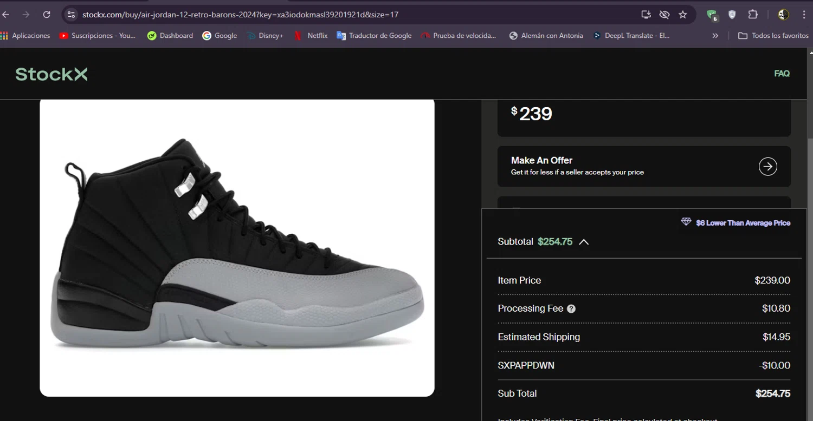Click the address bar URL
The width and height of the screenshot is (813, 421).
point(240,15)
